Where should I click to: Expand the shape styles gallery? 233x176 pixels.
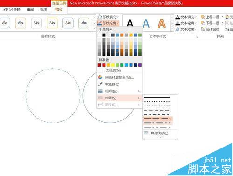pyautogui.click(x=94, y=29)
